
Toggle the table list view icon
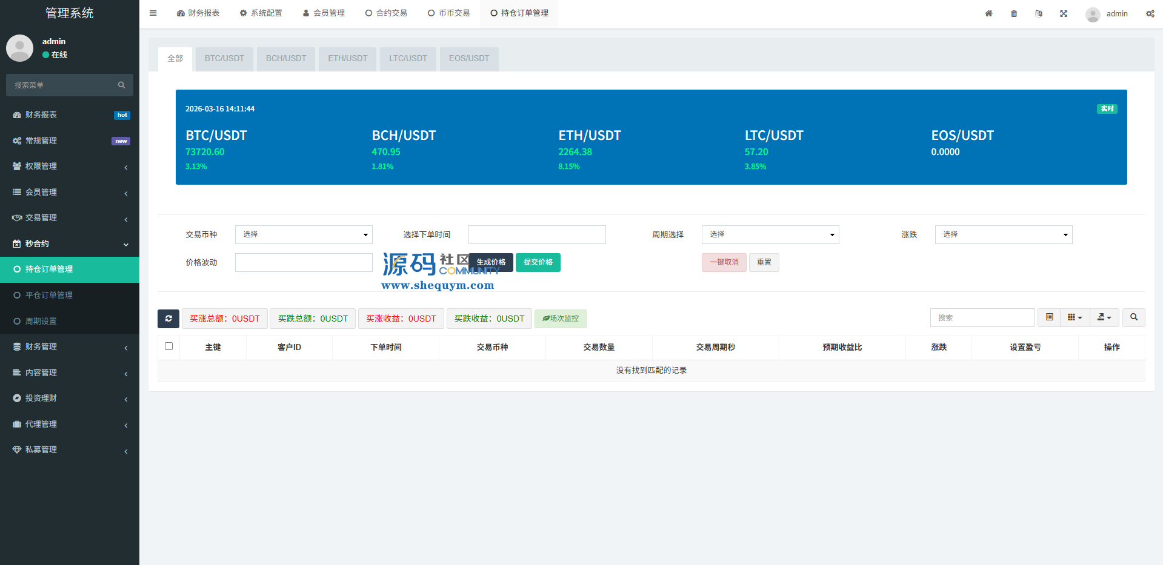tap(1049, 317)
